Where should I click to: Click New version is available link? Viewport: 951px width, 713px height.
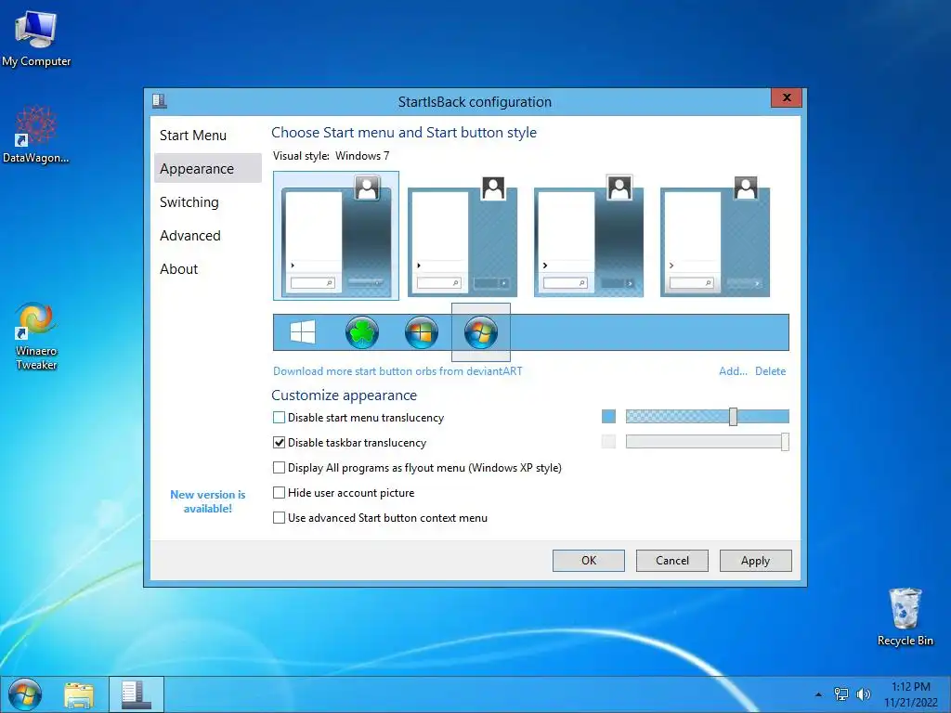click(208, 501)
